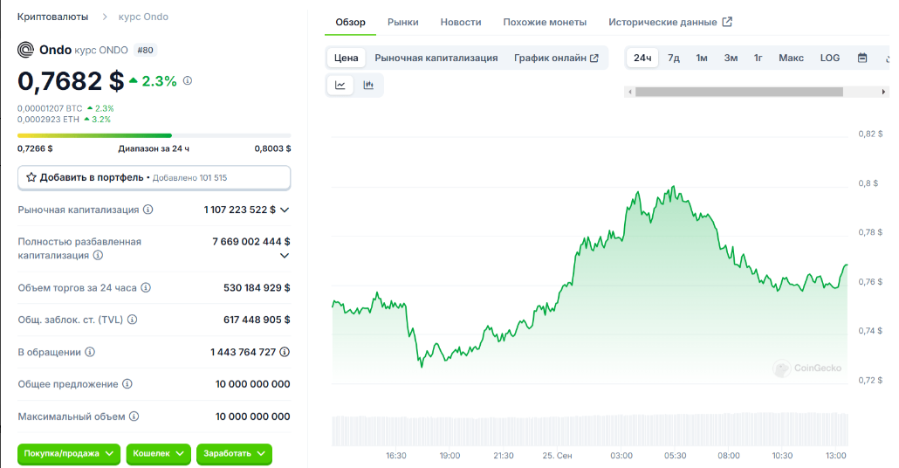Click the 0,00001207 BTC price text
Viewport: 899px width, 468px height.
point(50,107)
